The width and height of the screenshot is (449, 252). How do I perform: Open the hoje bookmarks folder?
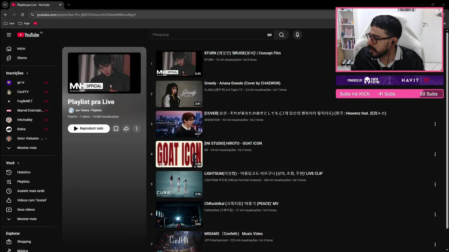click(x=24, y=23)
